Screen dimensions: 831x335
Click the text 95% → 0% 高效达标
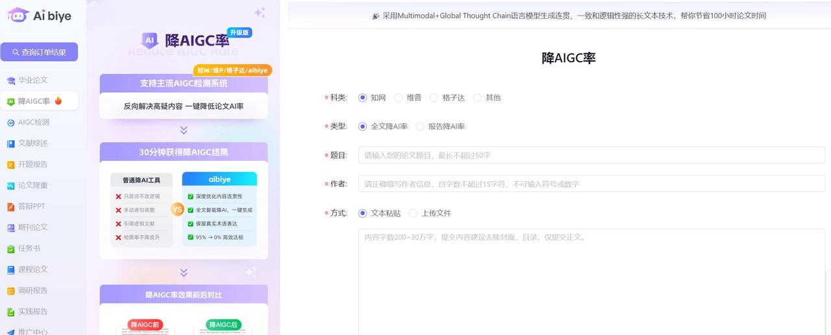(x=219, y=237)
